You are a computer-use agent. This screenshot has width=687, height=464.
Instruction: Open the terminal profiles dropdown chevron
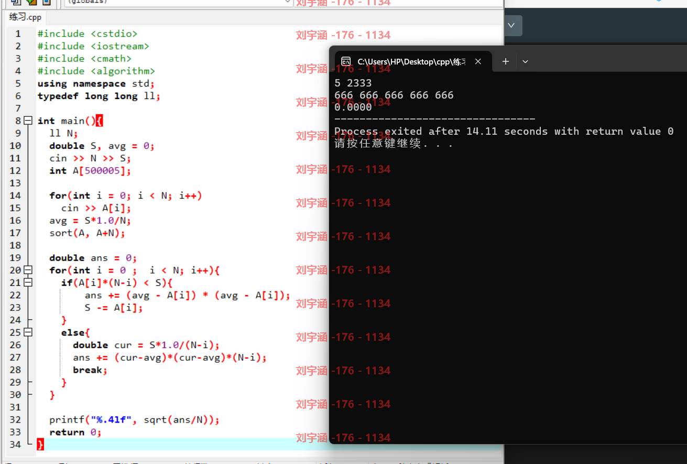click(x=525, y=61)
